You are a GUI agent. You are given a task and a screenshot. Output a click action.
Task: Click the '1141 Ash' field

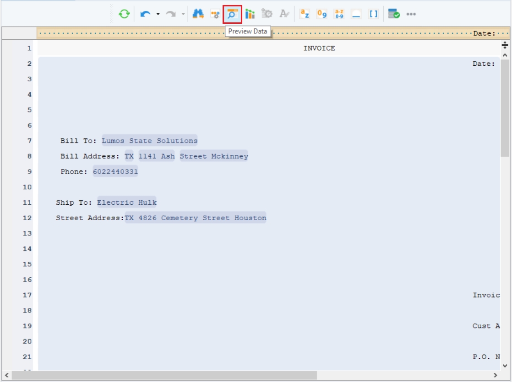click(157, 156)
